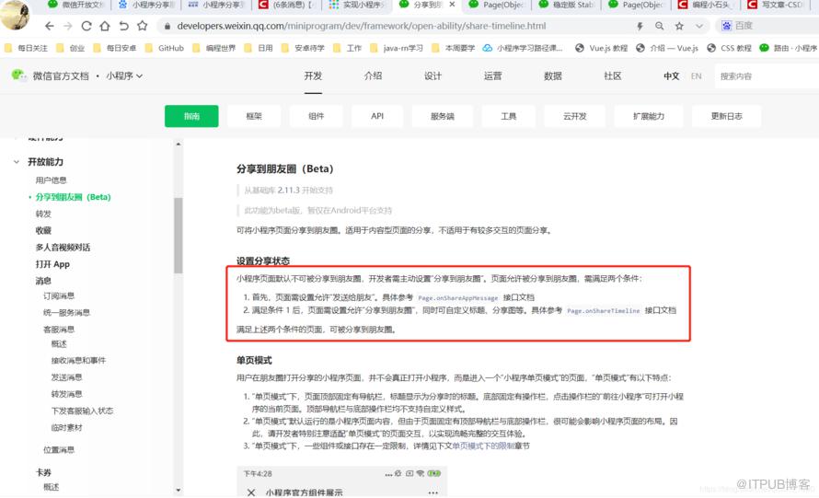
Task: Open the 工作 bookmark folder
Action: pyautogui.click(x=347, y=48)
